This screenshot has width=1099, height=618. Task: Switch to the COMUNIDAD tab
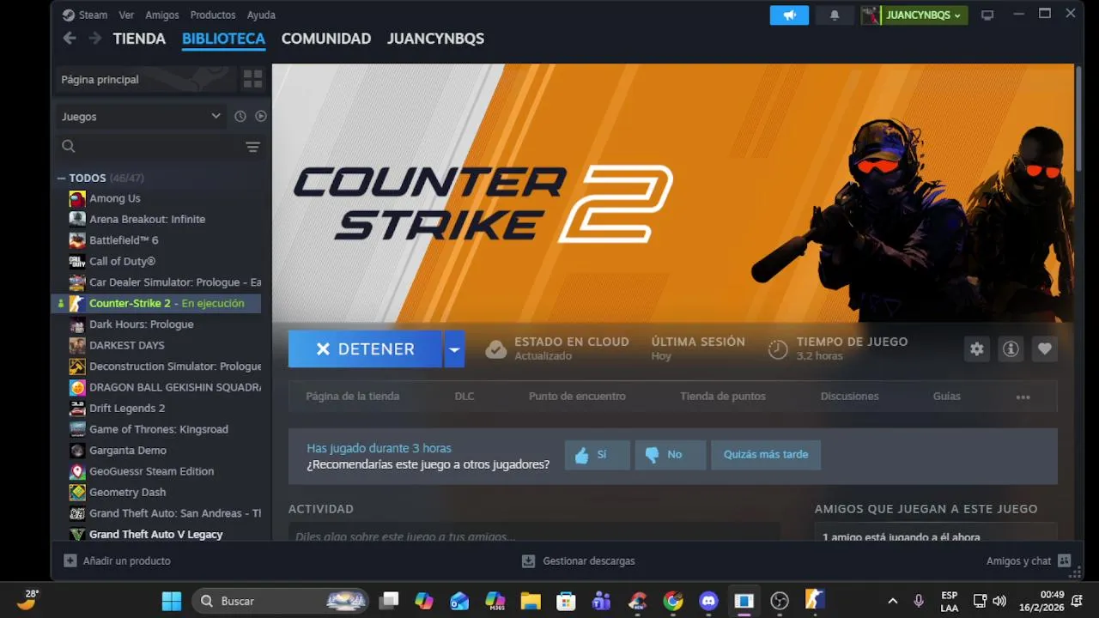pyautogui.click(x=326, y=39)
